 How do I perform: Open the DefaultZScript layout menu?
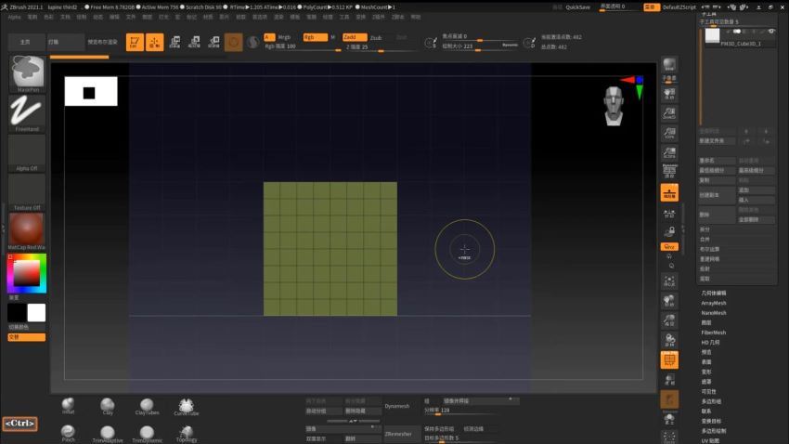(679, 7)
